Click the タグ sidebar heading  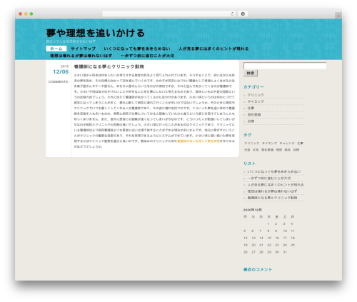click(248, 135)
